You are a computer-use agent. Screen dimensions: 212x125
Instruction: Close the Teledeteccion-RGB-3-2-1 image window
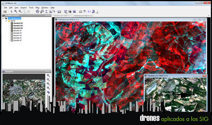205,76
